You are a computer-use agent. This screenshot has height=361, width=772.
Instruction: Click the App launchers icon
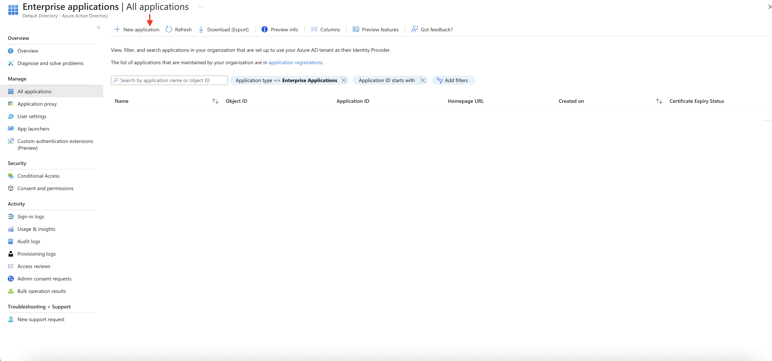[11, 129]
